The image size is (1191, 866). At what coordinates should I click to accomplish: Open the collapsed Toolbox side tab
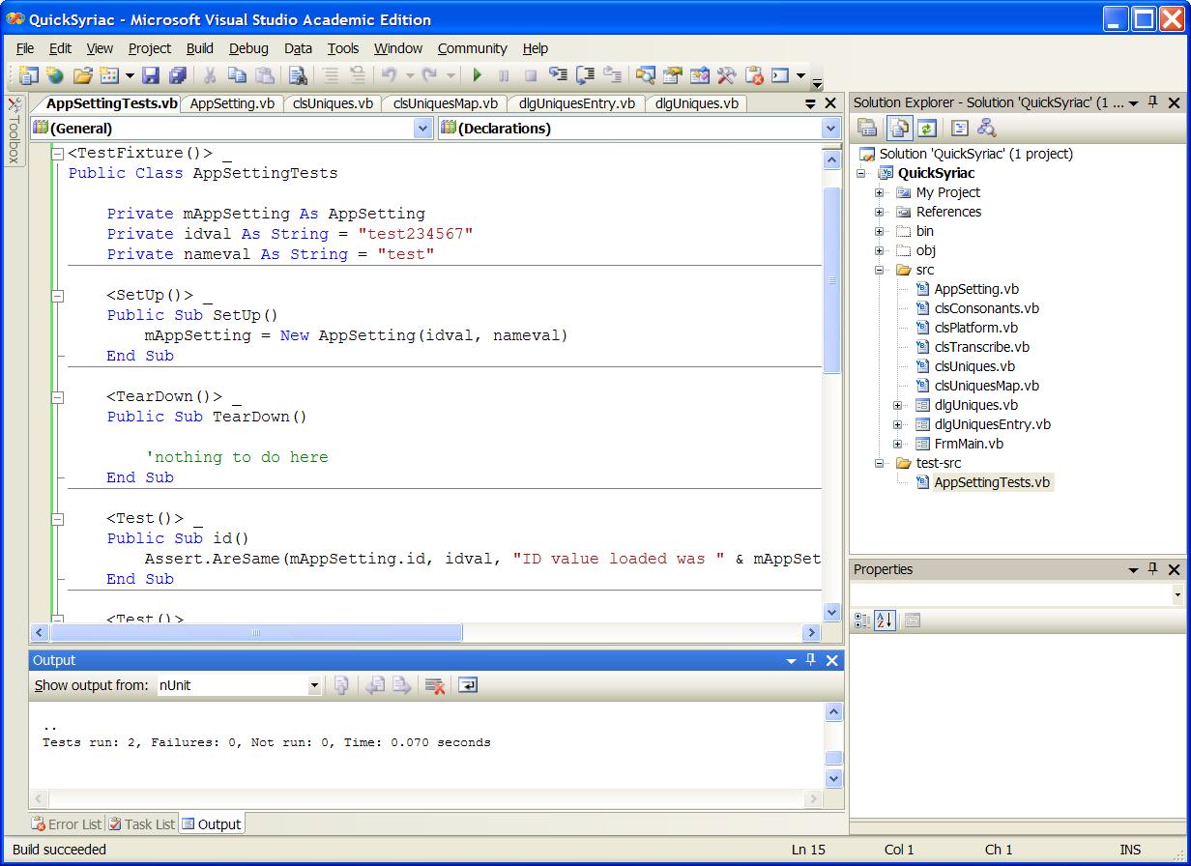click(x=14, y=130)
